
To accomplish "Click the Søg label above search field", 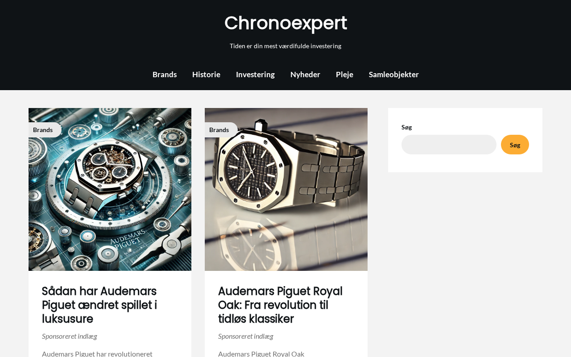I will point(406,127).
